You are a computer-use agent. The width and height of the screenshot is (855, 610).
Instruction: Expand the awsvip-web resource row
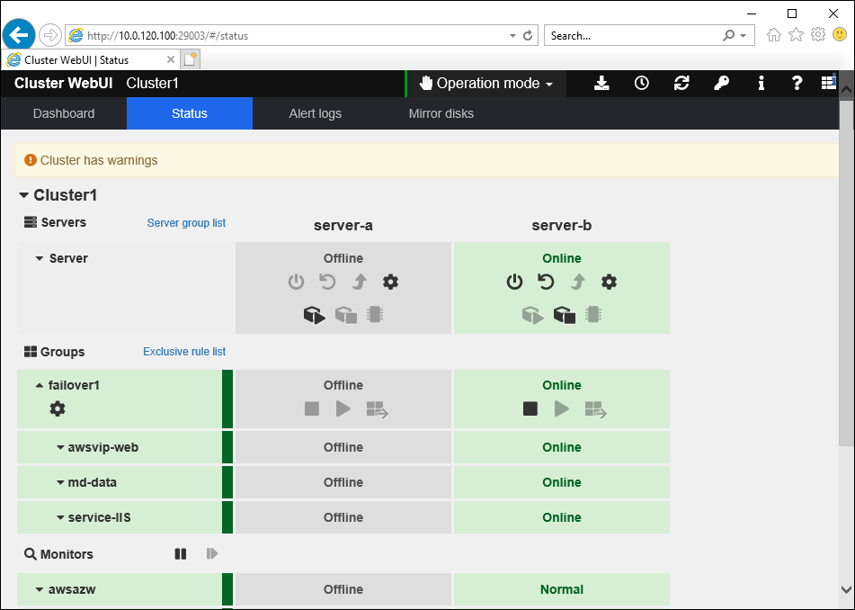tap(60, 448)
